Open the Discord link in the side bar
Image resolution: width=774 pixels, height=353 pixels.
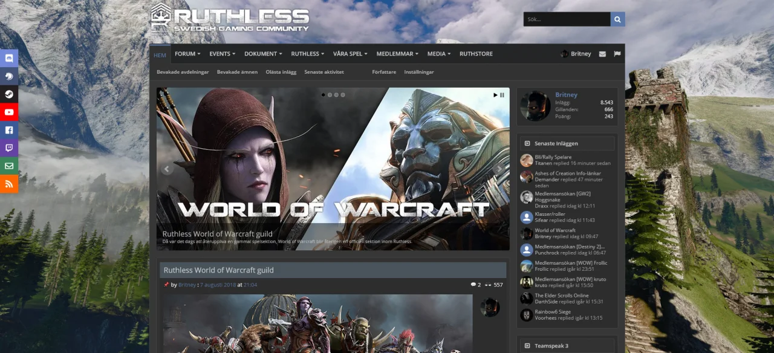pos(9,59)
